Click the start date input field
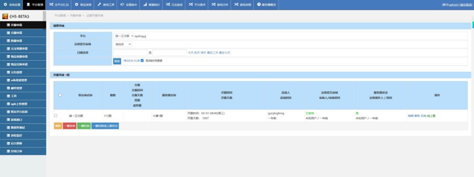The height and width of the screenshot is (177, 474). click(x=131, y=53)
